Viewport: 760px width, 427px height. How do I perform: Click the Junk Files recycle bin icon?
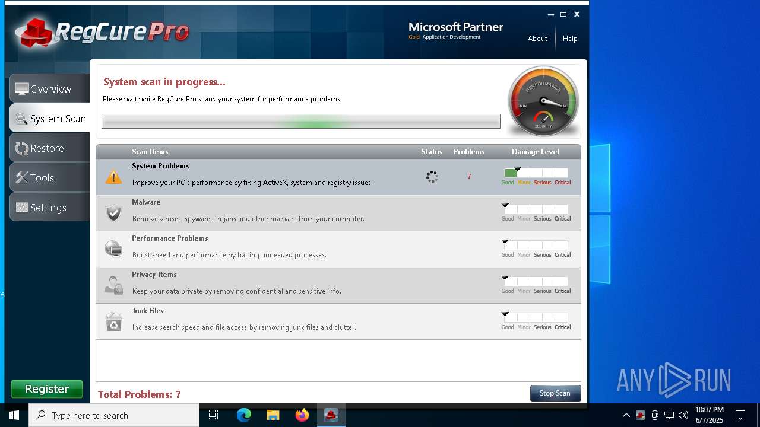click(x=113, y=321)
